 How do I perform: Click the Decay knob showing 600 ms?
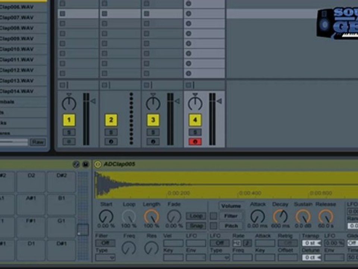pyautogui.click(x=280, y=216)
